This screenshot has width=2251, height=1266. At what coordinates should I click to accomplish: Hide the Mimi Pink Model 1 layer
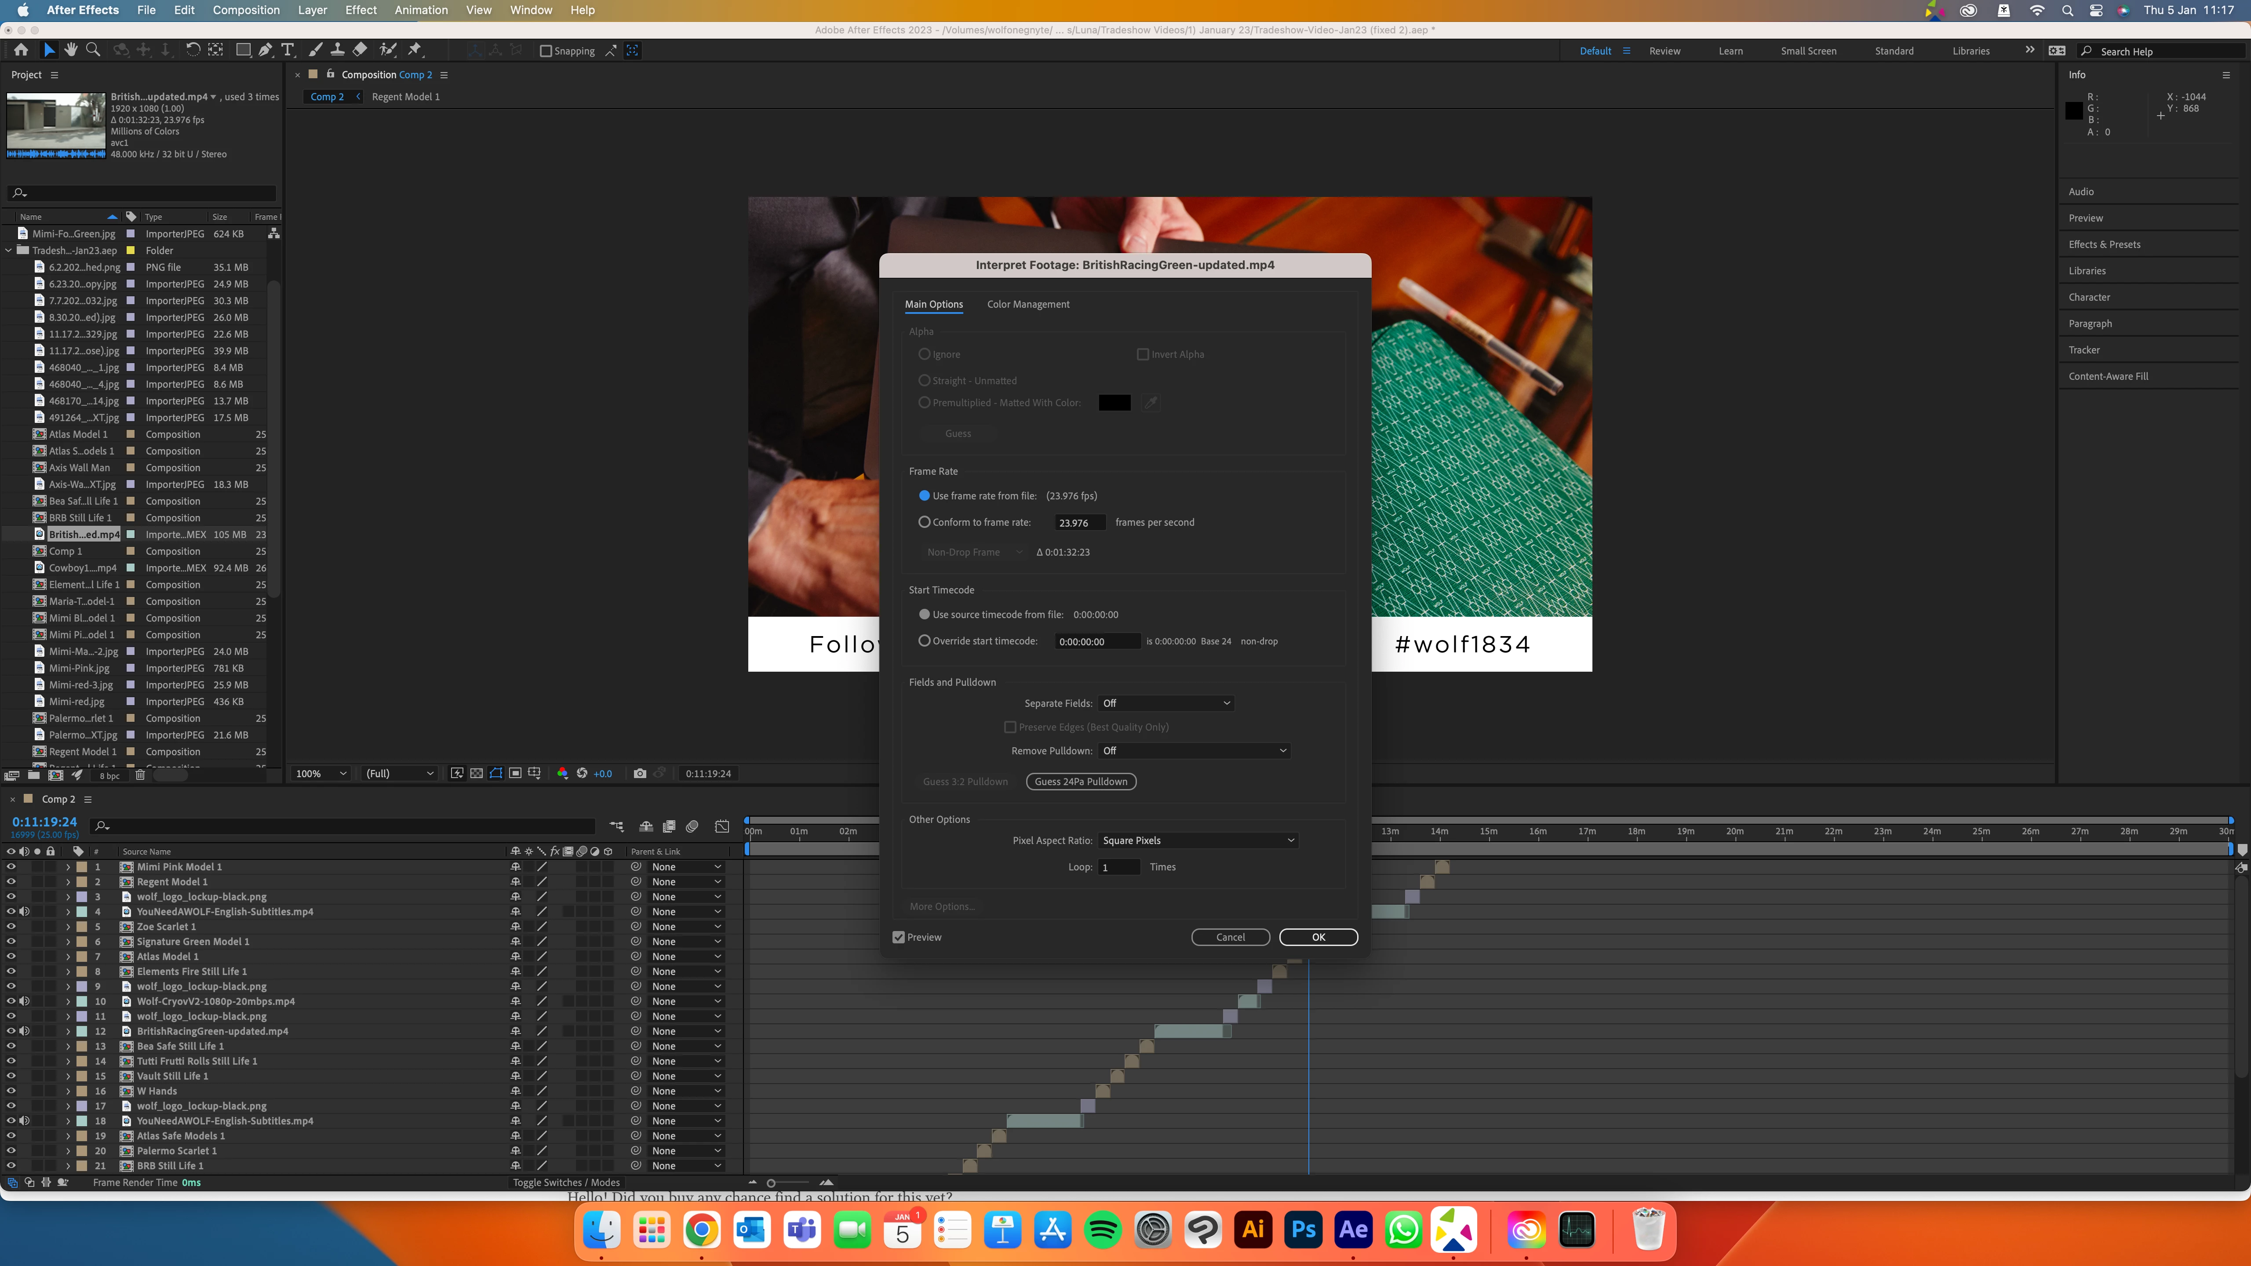pyautogui.click(x=11, y=867)
